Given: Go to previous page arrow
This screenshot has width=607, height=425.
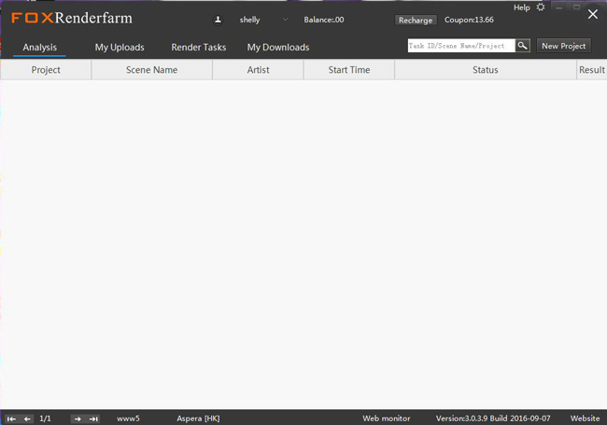Looking at the screenshot, I should pyautogui.click(x=27, y=418).
